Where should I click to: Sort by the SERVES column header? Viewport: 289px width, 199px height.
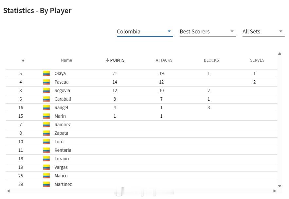coord(257,60)
